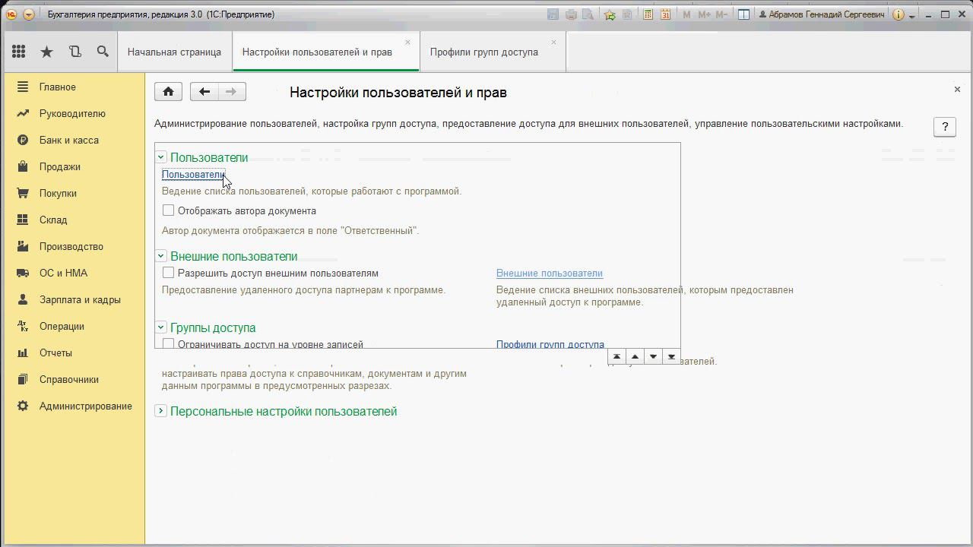Toggle Отображать автора документа checkbox
The width and height of the screenshot is (973, 547).
[x=168, y=210]
